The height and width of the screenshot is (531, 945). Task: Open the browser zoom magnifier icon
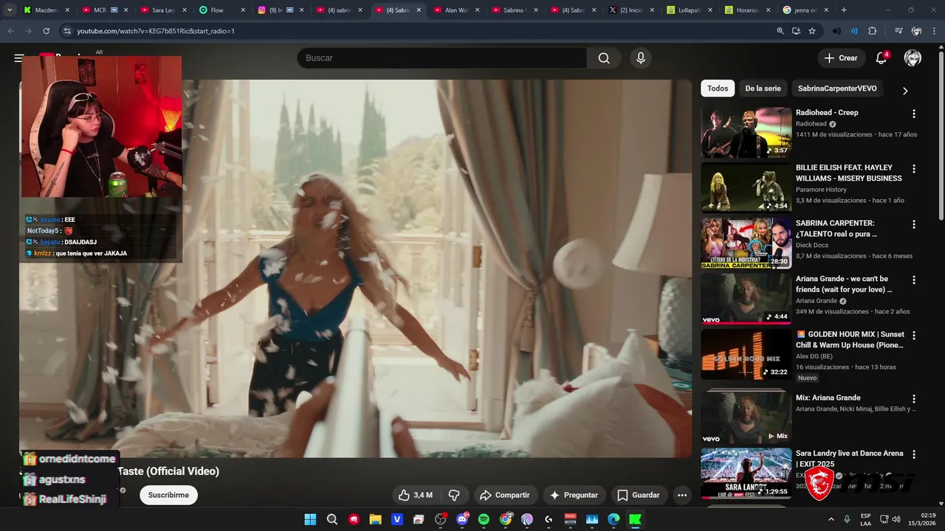tap(780, 31)
